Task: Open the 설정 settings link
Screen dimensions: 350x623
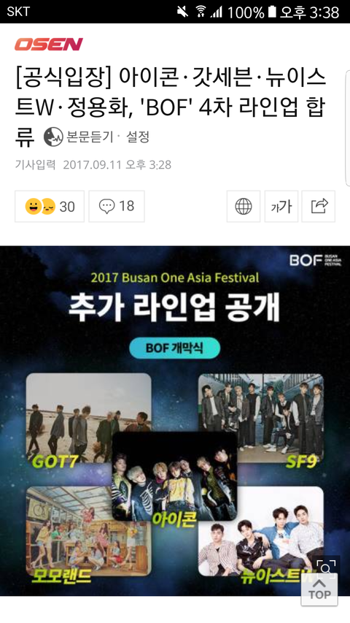Action: [138, 137]
